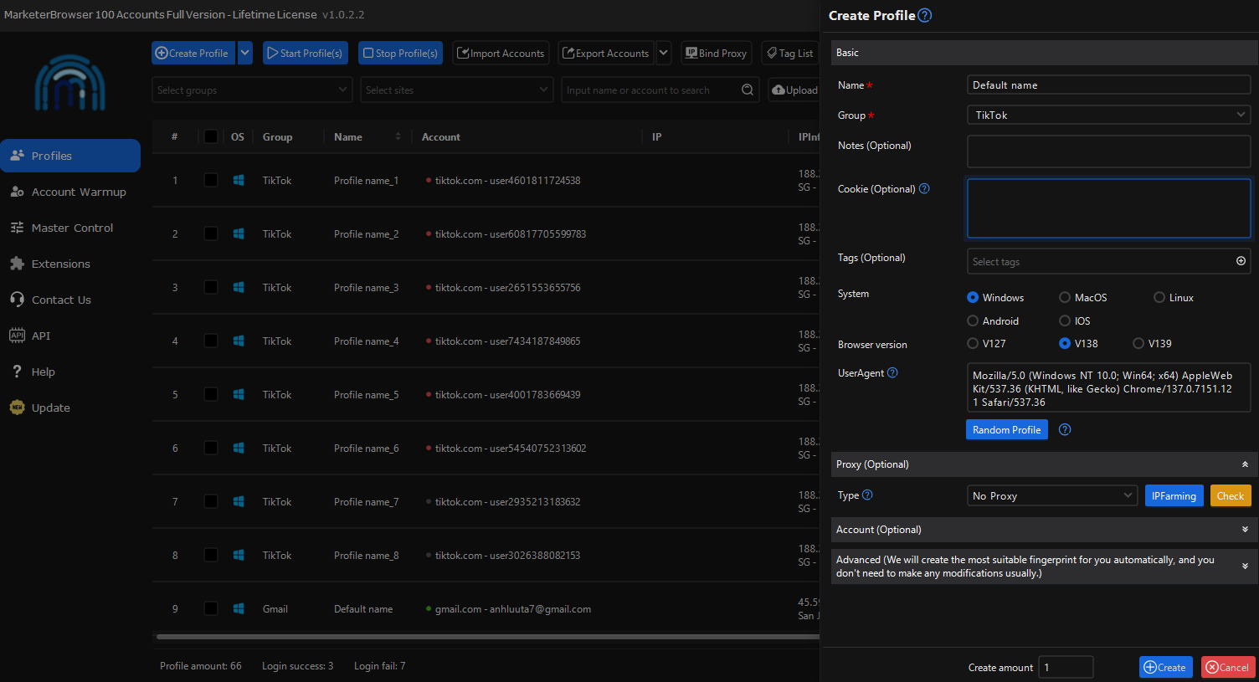This screenshot has width=1259, height=682.
Task: Click the help icon beside Create Profile title
Action: click(925, 15)
